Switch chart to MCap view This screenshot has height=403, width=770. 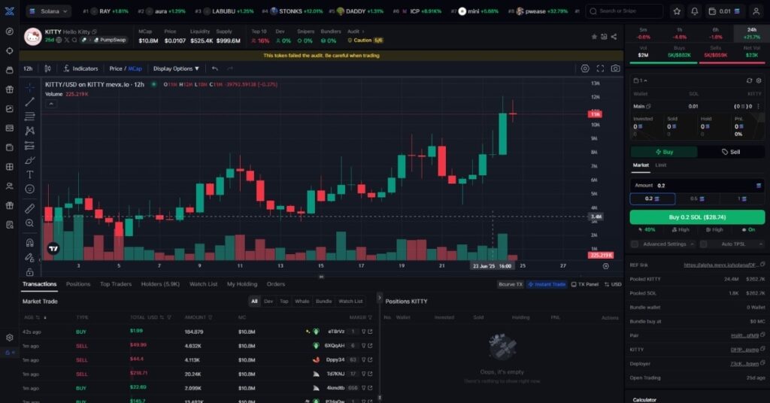[x=135, y=68]
